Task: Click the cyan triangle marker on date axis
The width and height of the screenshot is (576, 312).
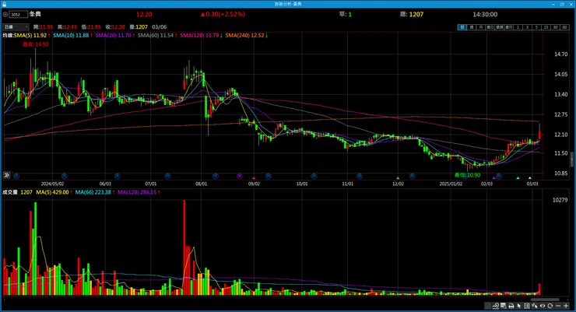Action: coord(518,178)
